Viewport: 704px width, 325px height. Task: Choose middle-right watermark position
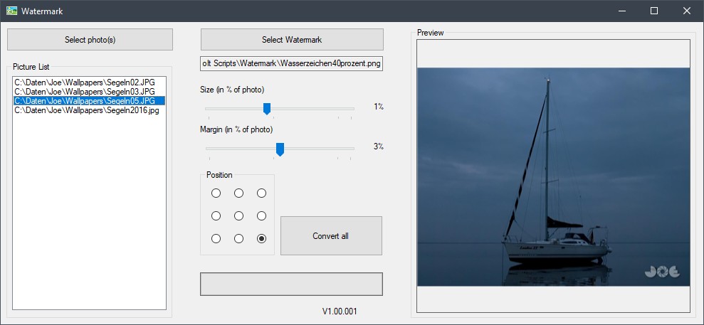click(261, 216)
